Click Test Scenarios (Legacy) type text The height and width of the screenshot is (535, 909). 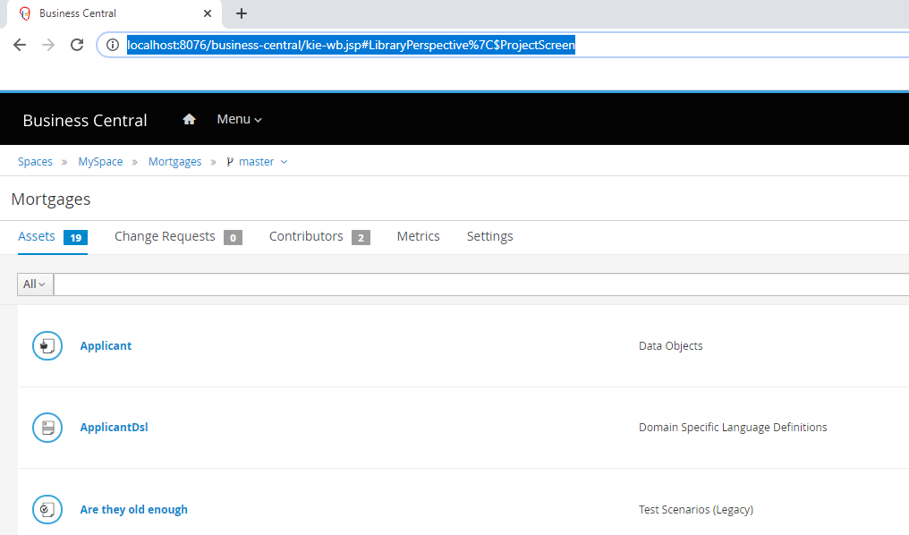click(696, 509)
